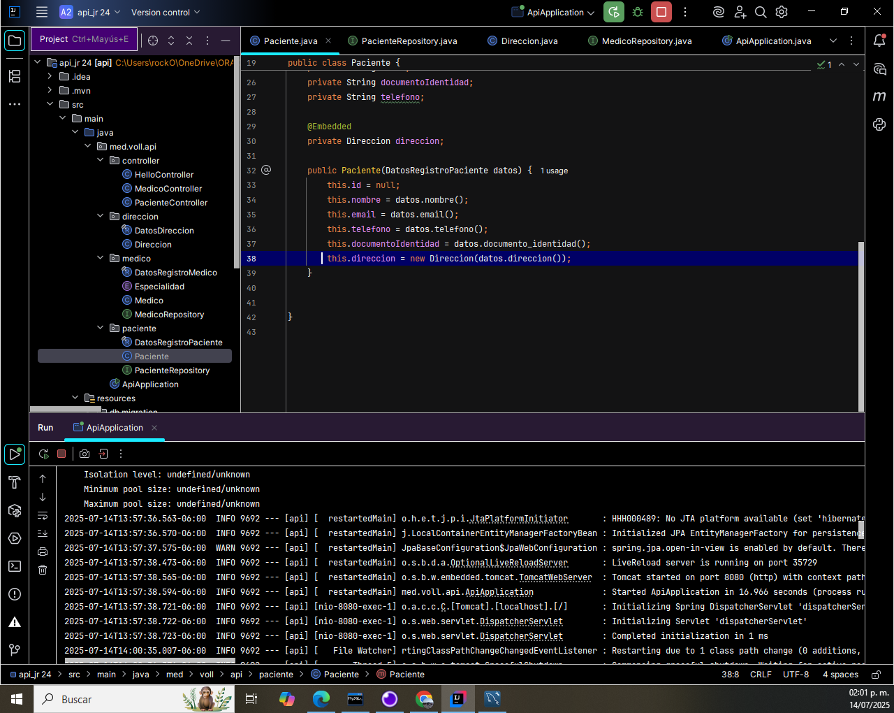894x713 pixels.
Task: Hide the Project panel with the minus icon
Action: [x=226, y=41]
